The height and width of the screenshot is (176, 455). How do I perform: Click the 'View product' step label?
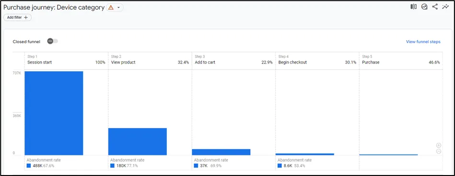[123, 62]
